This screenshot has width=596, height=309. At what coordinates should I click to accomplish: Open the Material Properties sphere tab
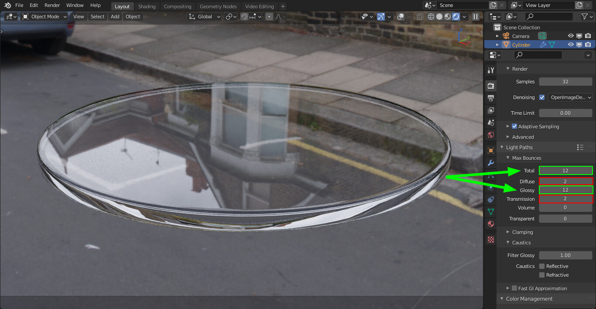[x=490, y=223]
